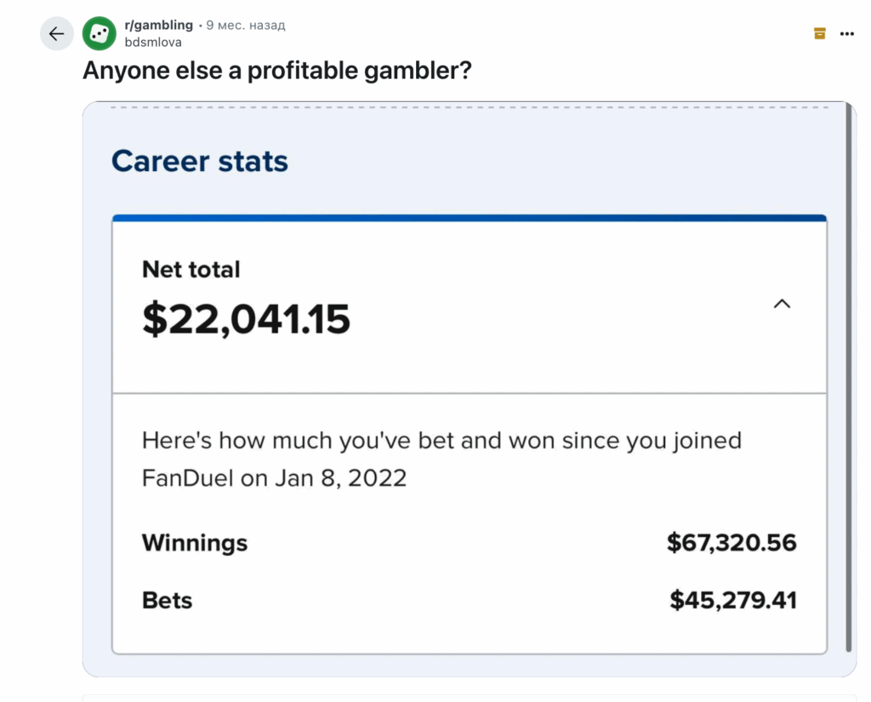Screen dimensions: 871x702
Task: Click the $67,320.56 winnings value
Action: pyautogui.click(x=732, y=543)
